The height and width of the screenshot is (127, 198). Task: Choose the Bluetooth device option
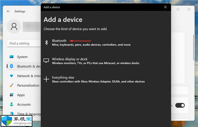(87, 43)
